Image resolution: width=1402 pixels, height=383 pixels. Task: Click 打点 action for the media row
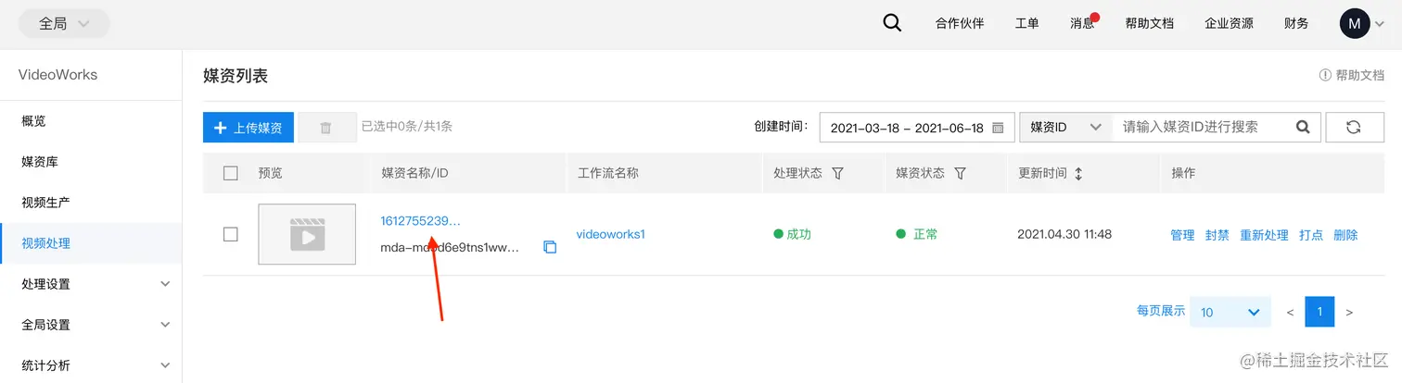point(1311,235)
